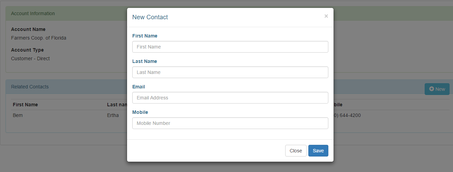Viewport: 453px width, 172px height.
Task: Dismiss the New Contact dialog via X icon
Action: tap(326, 16)
